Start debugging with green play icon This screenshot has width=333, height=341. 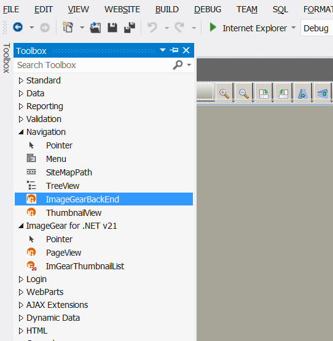pos(213,28)
